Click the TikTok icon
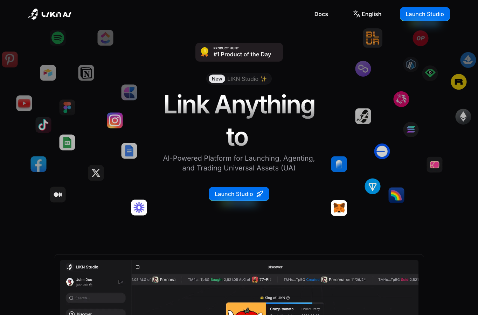 (x=43, y=125)
